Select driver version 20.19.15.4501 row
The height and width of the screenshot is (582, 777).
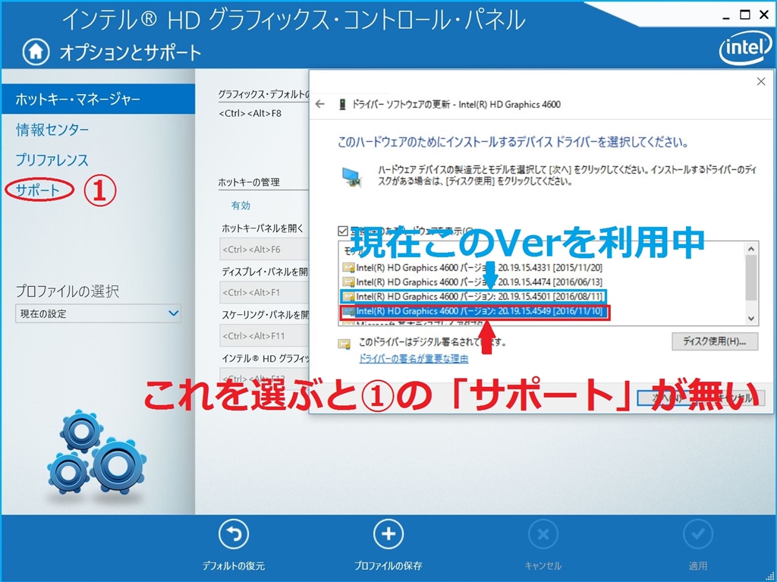(x=473, y=297)
